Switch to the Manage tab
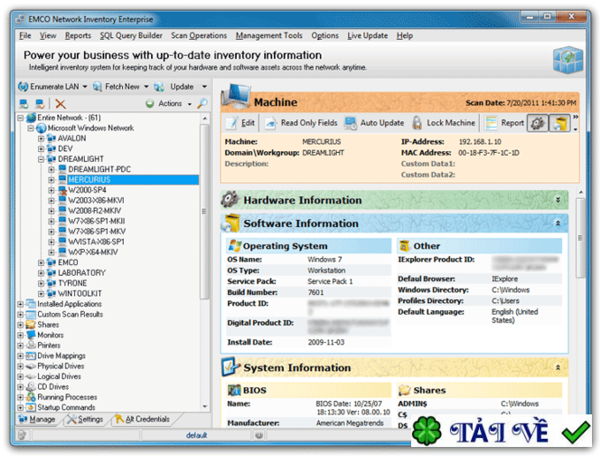The image size is (601, 456). pos(37,419)
